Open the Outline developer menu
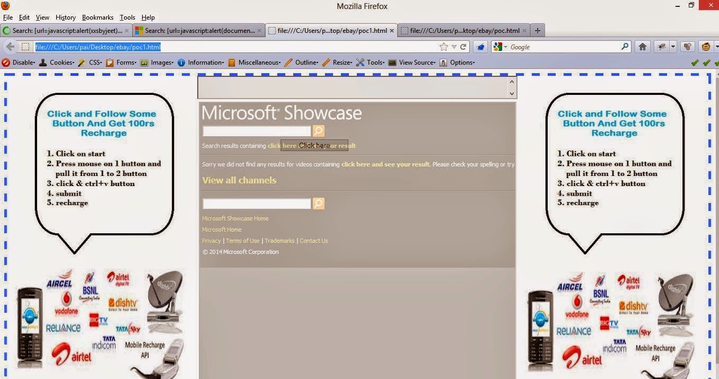The width and height of the screenshot is (719, 379). click(302, 63)
